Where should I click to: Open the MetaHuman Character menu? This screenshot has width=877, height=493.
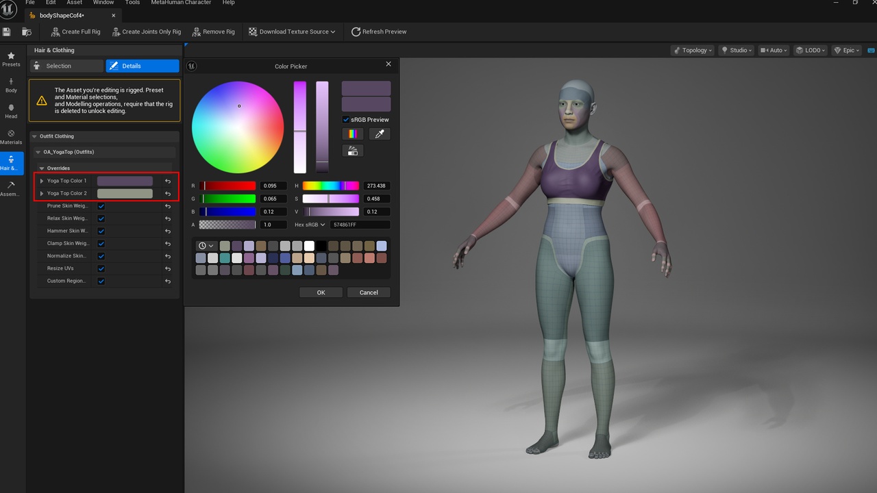pyautogui.click(x=182, y=3)
